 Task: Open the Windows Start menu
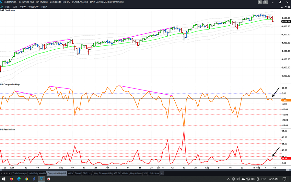click(4, 179)
